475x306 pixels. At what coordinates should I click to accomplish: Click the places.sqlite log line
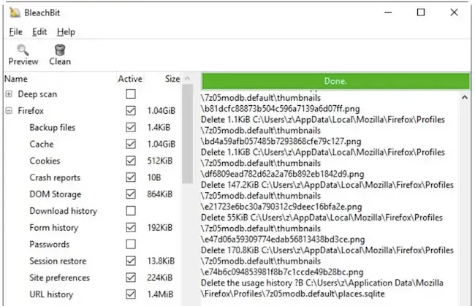[292, 294]
